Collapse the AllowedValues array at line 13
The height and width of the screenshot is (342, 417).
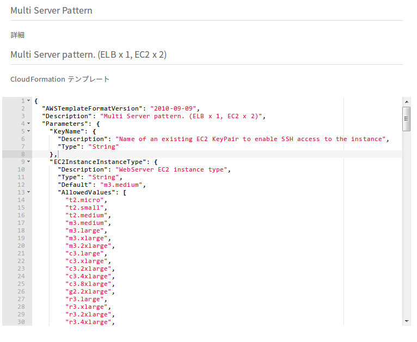[x=28, y=192]
